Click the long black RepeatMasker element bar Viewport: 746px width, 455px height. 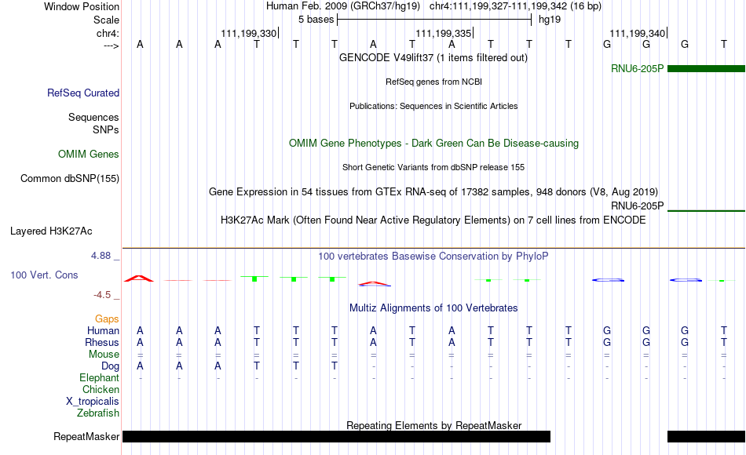point(336,436)
